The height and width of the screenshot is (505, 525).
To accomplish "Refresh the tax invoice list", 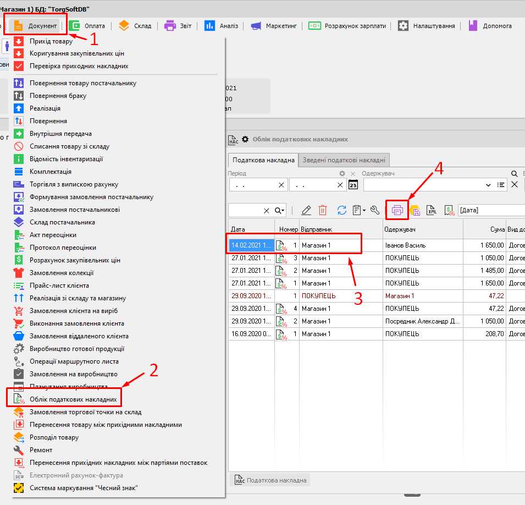I will click(341, 210).
